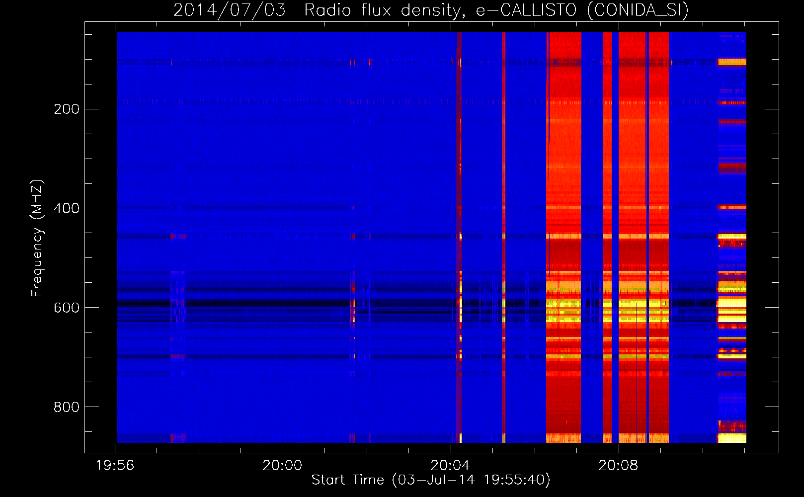Click the 20:00 time tick label
804x497 pixels.
pos(282,466)
